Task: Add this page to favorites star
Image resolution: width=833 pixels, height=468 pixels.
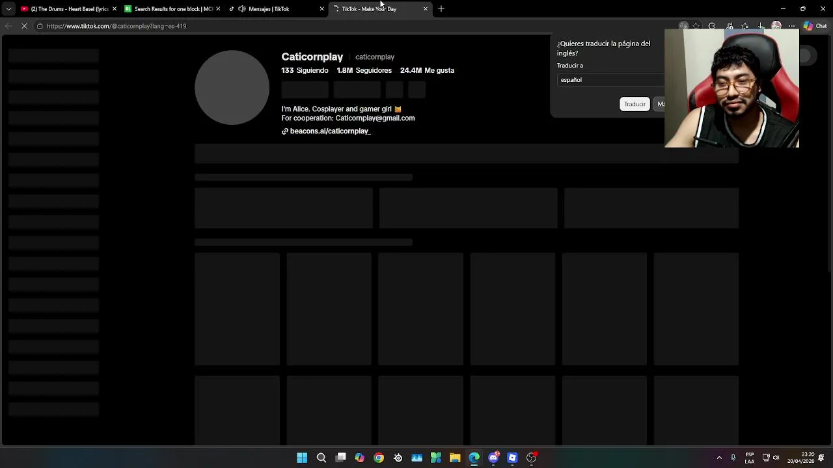Action: pyautogui.click(x=696, y=26)
